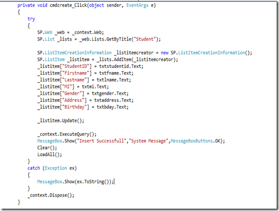Click the "Gender" string key
Screen dimensions: 279x211
pyautogui.click(x=73, y=93)
